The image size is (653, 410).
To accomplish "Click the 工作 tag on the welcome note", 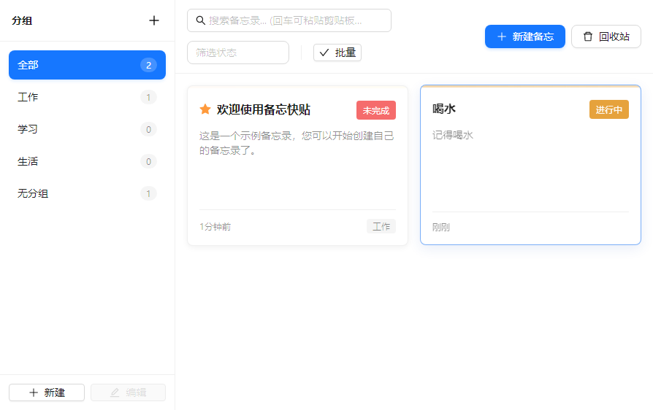I will tap(381, 227).
